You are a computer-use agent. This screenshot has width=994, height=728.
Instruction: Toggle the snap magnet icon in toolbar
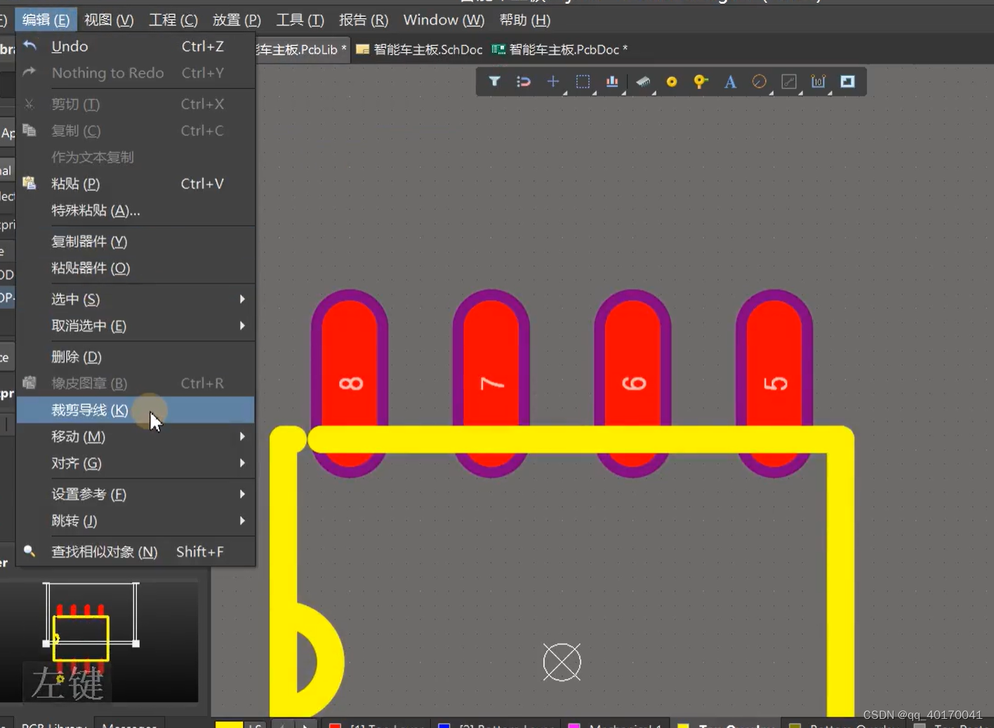[524, 81]
